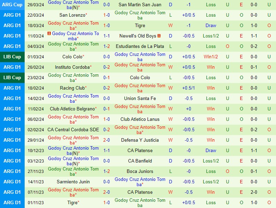The height and width of the screenshot is (208, 276).
Task: Click the Win1/2 result on 01/03/24 row
Action: pos(211,57)
